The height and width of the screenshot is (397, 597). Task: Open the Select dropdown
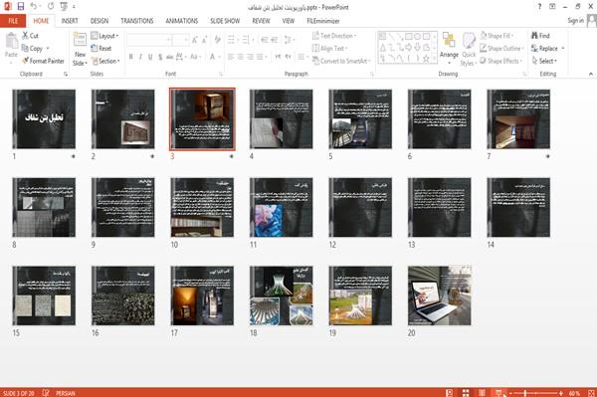(x=544, y=61)
